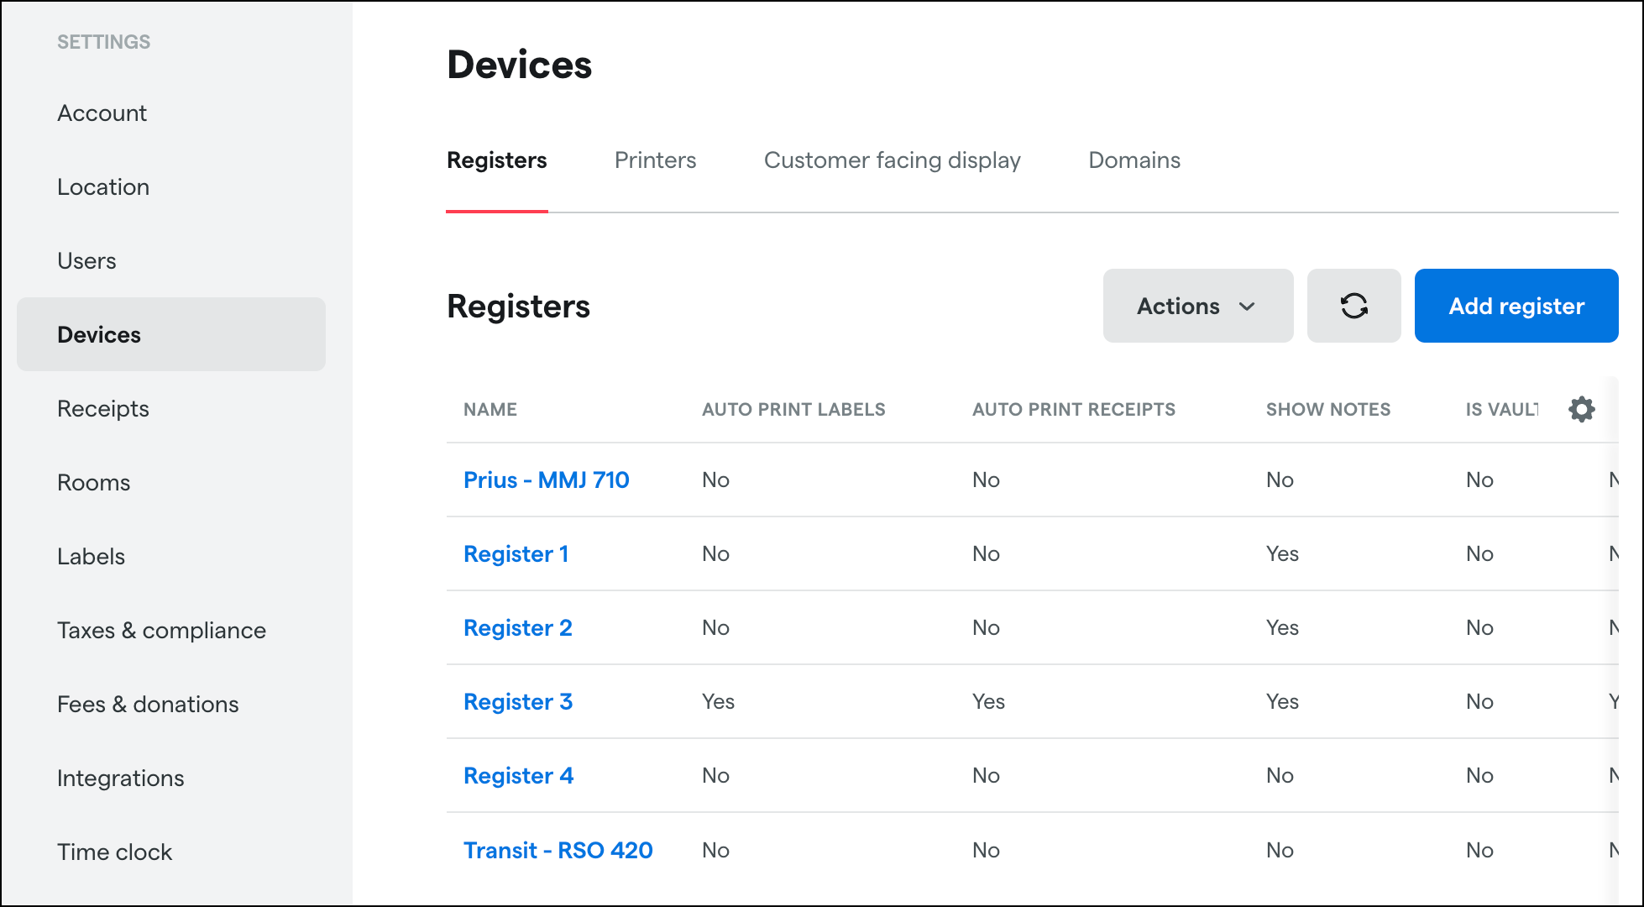The height and width of the screenshot is (907, 1644).
Task: Navigate to Users settings
Action: pos(86,261)
